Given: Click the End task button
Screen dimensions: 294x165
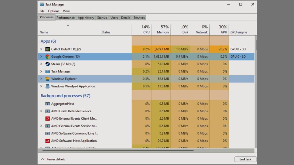Looking at the screenshot, I should (245, 159).
